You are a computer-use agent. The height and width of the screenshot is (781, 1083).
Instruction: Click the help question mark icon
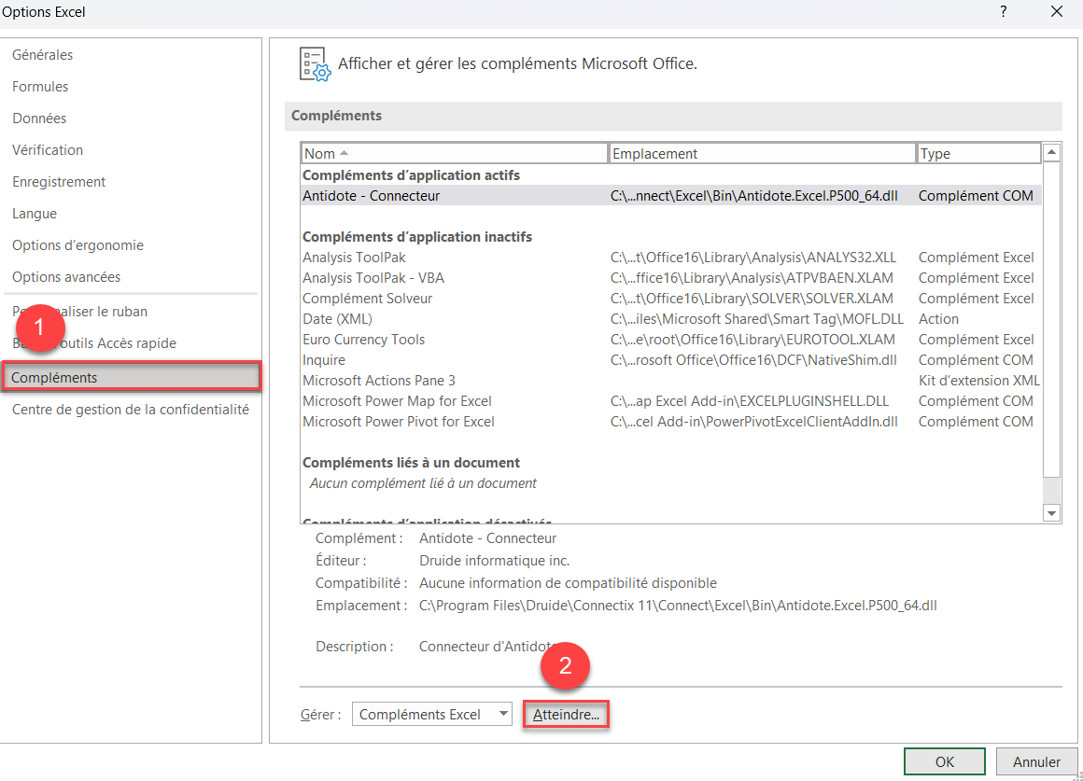coord(1004,12)
